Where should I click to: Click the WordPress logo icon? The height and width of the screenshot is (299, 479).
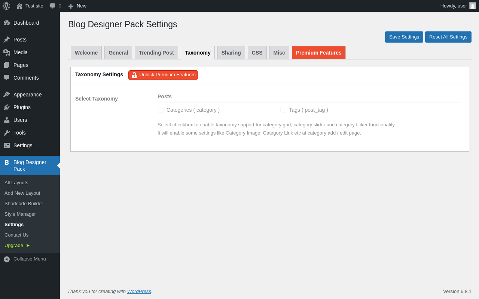point(6,6)
